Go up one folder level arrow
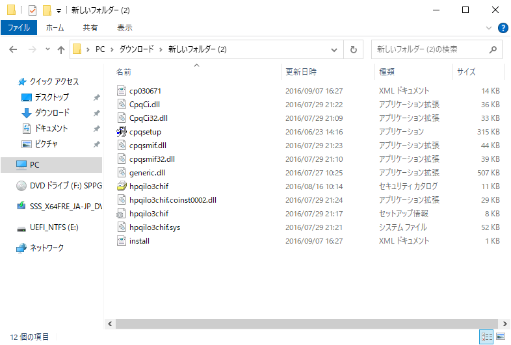The width and height of the screenshot is (511, 345). point(61,49)
